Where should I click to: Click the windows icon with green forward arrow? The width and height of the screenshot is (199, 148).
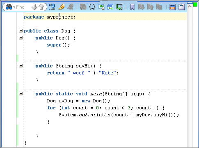click(x=110, y=7)
